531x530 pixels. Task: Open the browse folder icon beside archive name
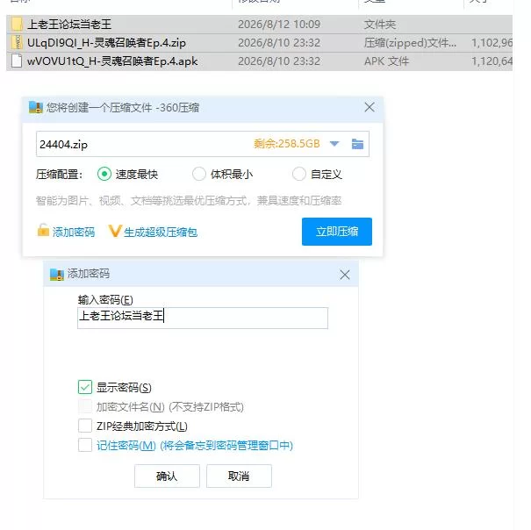[357, 144]
